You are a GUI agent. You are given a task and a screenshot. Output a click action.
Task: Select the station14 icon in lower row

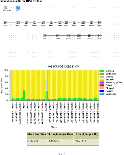point(79,35)
